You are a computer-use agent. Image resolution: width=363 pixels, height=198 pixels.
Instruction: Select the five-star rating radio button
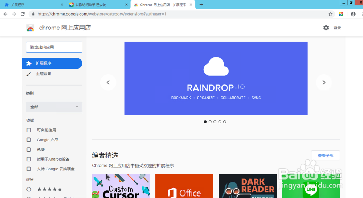click(x=29, y=189)
